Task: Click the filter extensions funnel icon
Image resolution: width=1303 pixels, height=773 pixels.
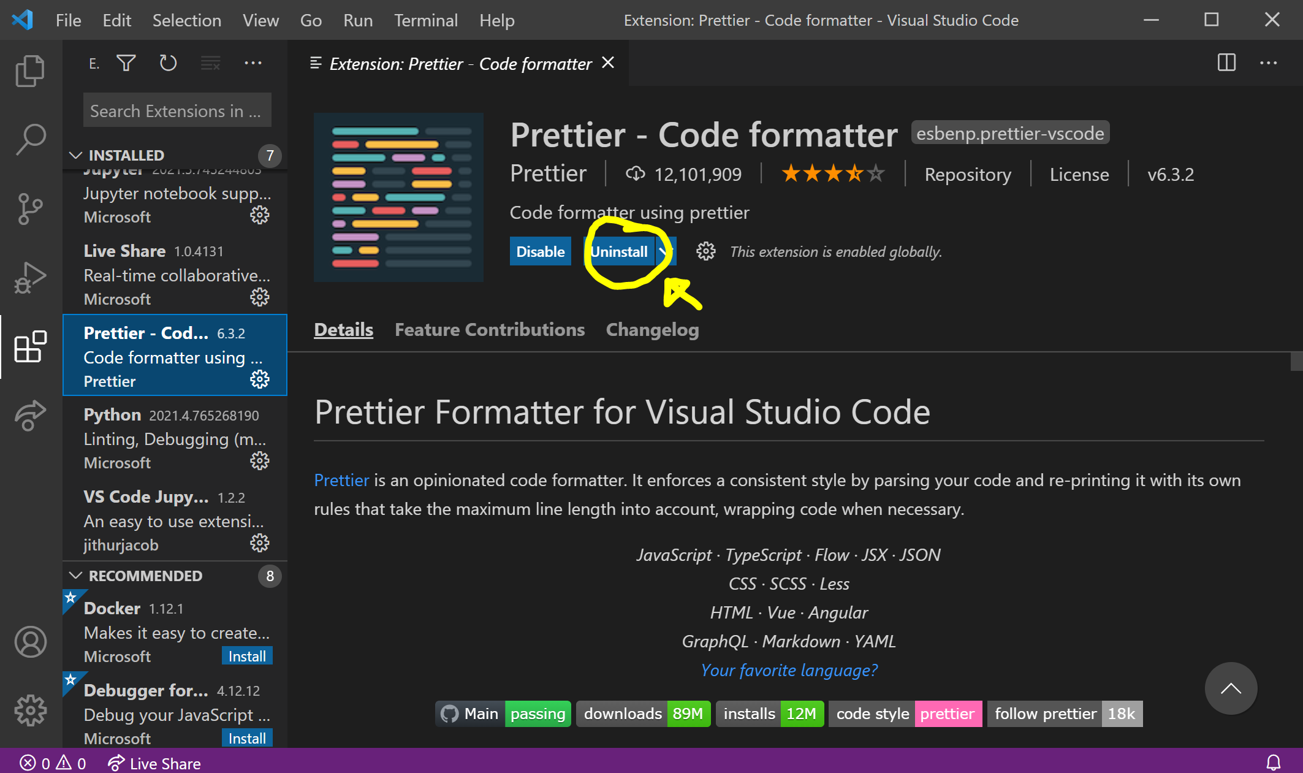Action: 126,63
